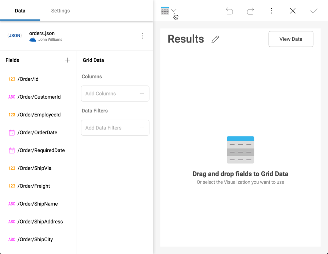Click the redo arrow

point(250,11)
